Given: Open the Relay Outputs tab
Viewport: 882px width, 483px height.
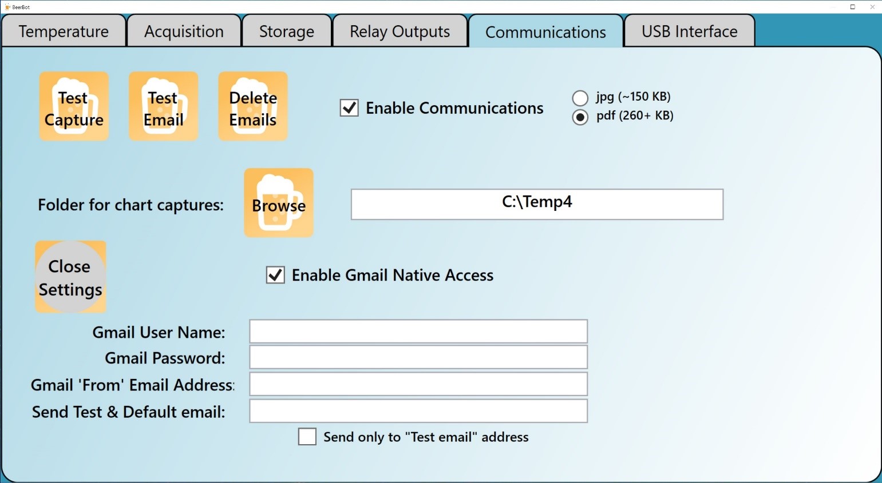Looking at the screenshot, I should pos(400,31).
